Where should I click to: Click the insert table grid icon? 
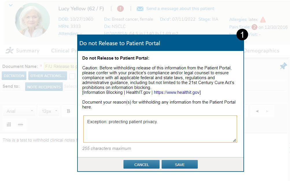tap(9, 124)
